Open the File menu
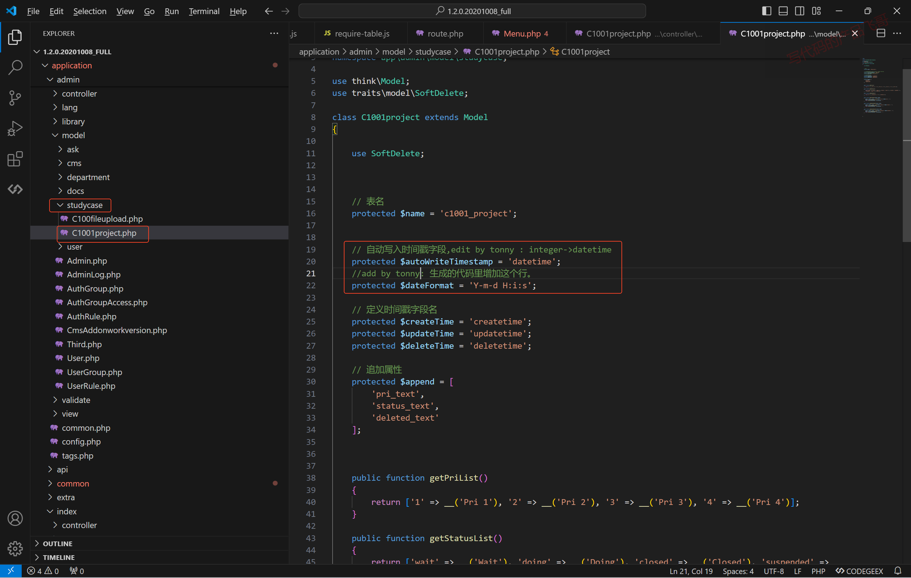Screen dimensions: 911x578 [x=33, y=11]
